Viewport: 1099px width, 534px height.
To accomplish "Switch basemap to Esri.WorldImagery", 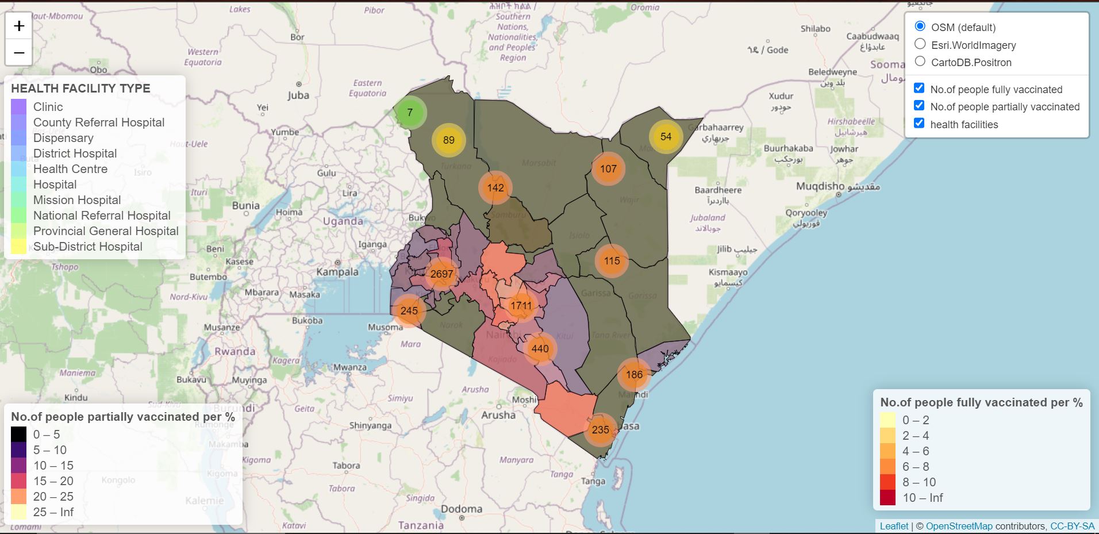I will click(x=920, y=44).
